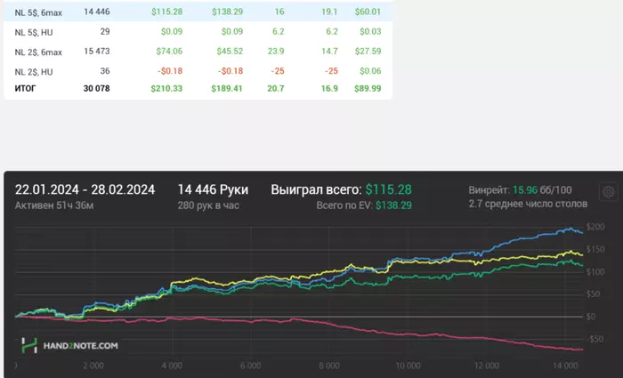
Task: Click total winnings "$210.33"
Action: click(x=166, y=88)
